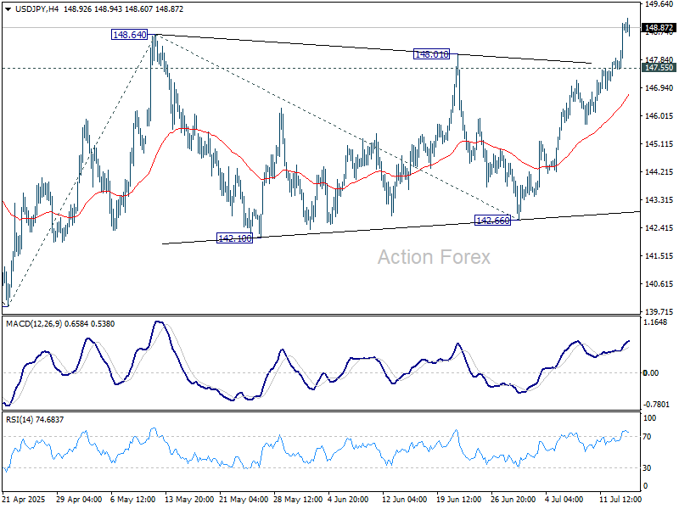Click the current price tag 148.872
This screenshot has width=679, height=509.
(659, 28)
